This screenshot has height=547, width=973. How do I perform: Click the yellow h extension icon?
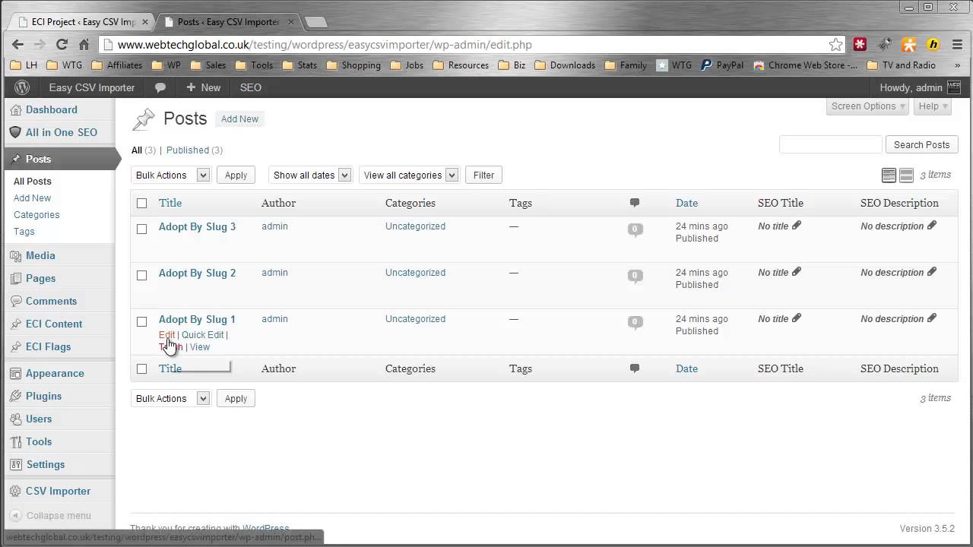tap(933, 45)
